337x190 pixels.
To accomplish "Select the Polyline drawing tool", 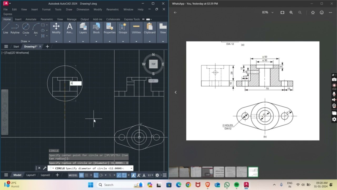I will pyautogui.click(x=15, y=28).
